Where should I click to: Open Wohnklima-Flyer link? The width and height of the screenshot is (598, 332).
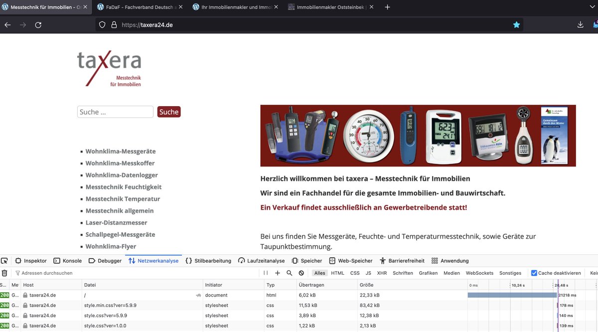point(111,246)
